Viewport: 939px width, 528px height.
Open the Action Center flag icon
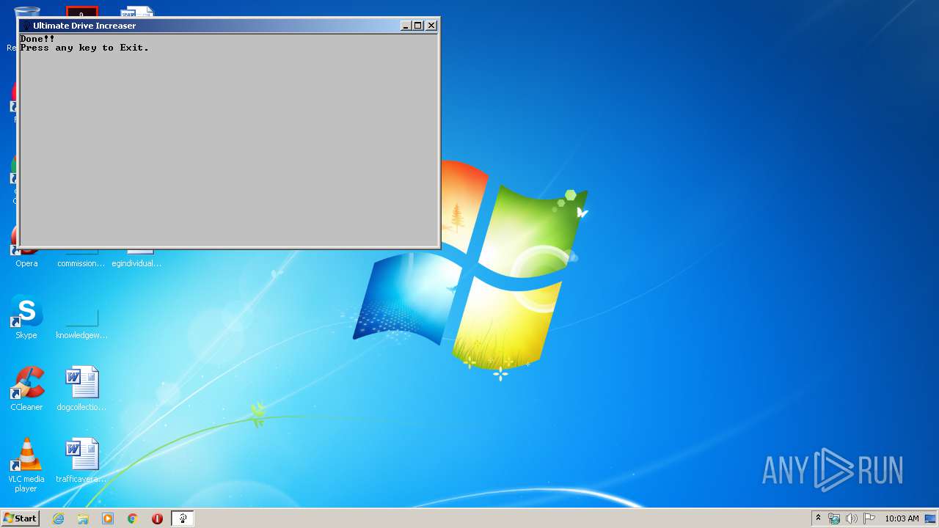[x=869, y=518]
